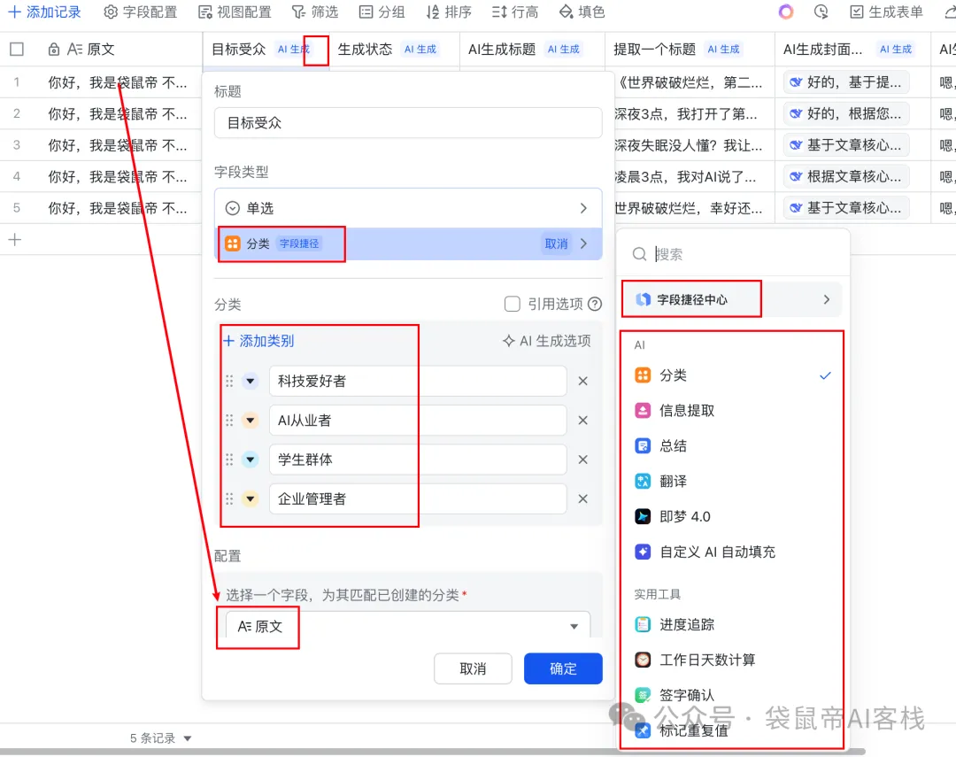Open the history icon in top bar

(821, 12)
